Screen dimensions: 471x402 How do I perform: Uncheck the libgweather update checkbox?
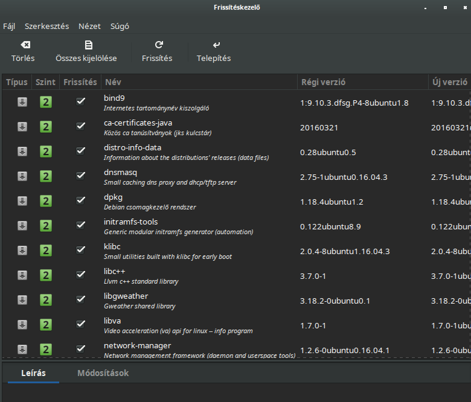80,299
